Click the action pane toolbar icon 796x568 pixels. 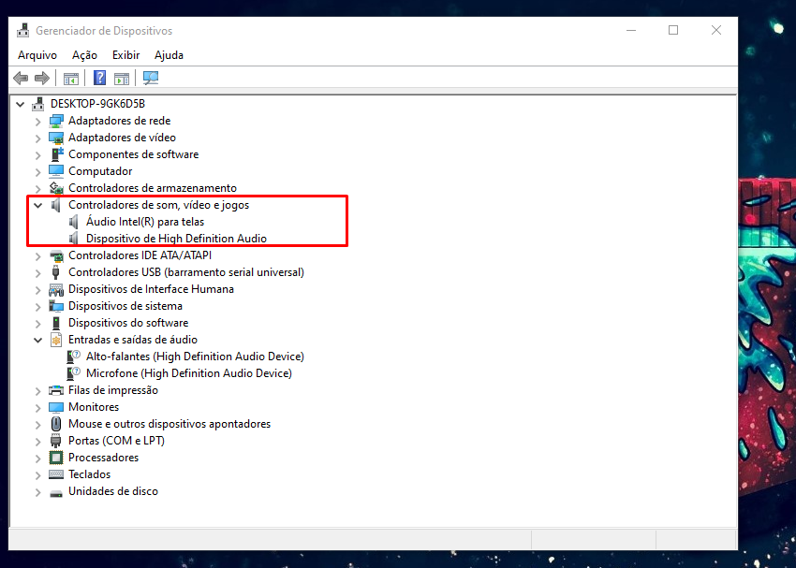tap(122, 78)
